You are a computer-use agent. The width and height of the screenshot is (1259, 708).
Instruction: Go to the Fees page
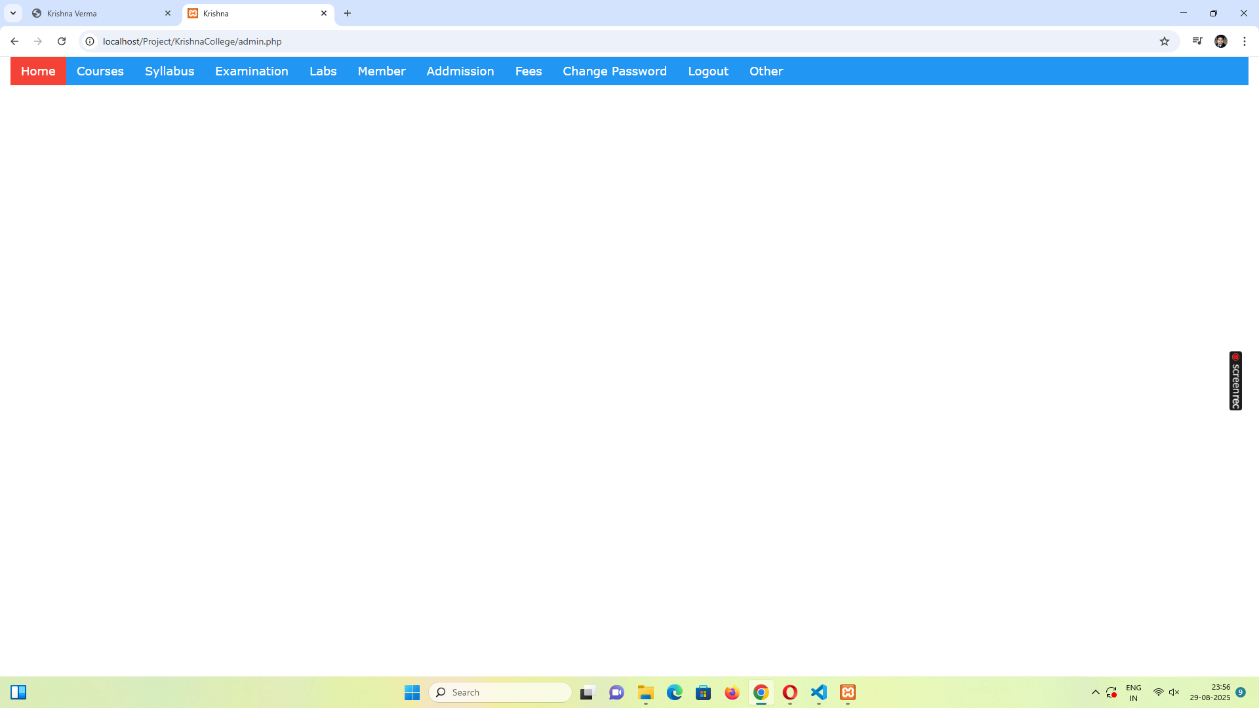pos(529,71)
